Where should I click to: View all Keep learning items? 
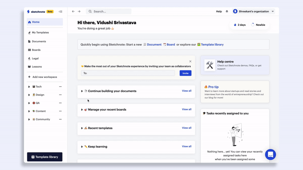(x=187, y=147)
